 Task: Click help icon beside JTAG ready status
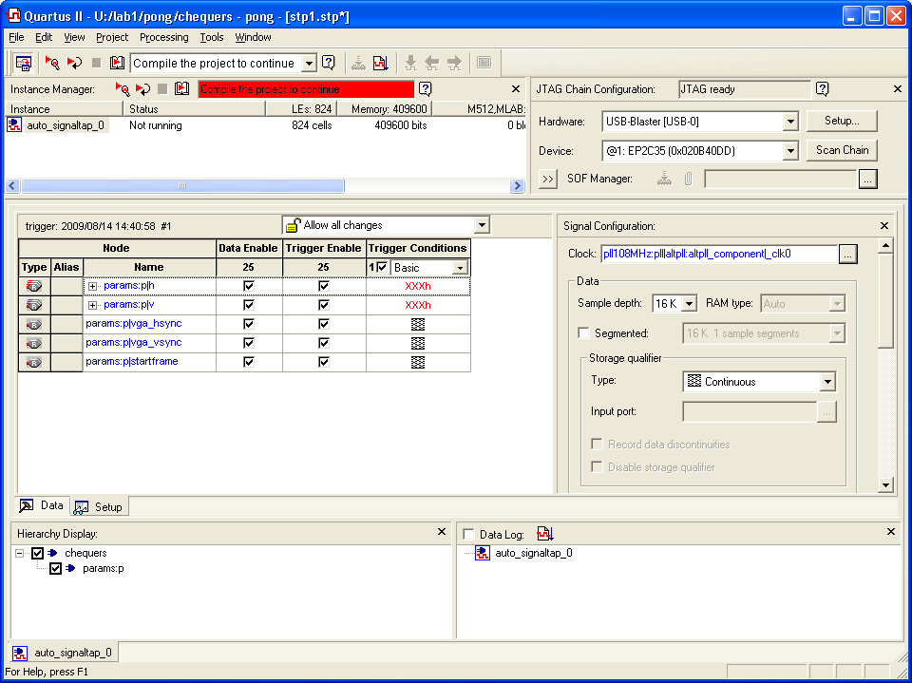pyautogui.click(x=823, y=89)
